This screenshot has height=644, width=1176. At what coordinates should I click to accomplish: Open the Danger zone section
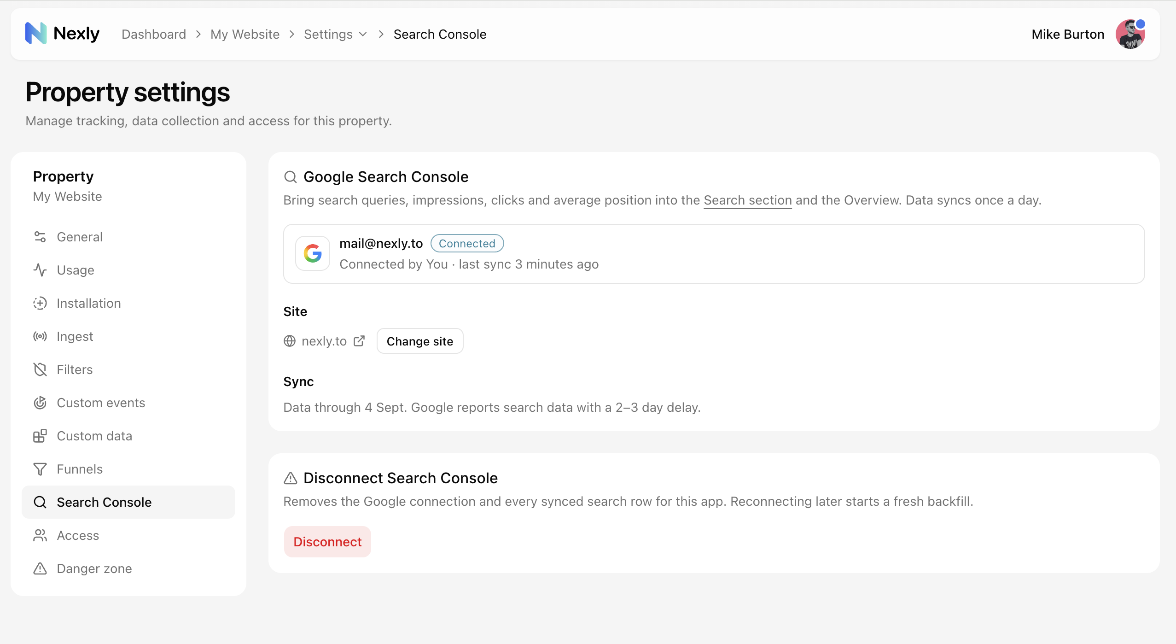click(x=128, y=568)
